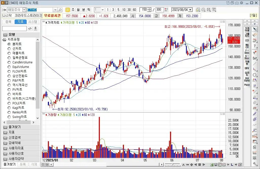Click the tools icon right of save icon
This screenshot has height=169, width=260.
pos(214,10)
